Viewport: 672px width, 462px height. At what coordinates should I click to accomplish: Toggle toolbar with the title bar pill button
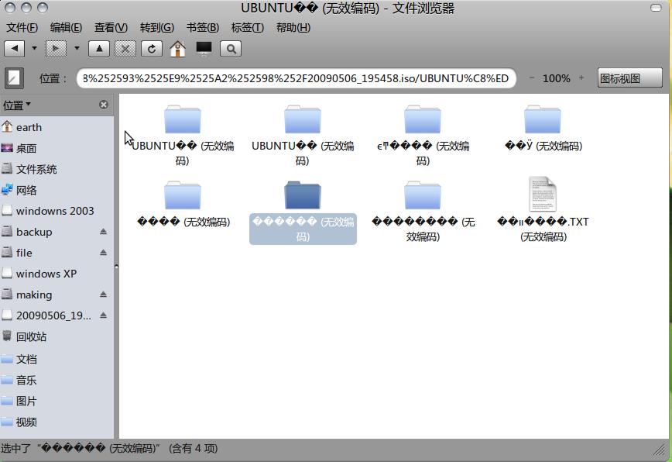[x=656, y=8]
